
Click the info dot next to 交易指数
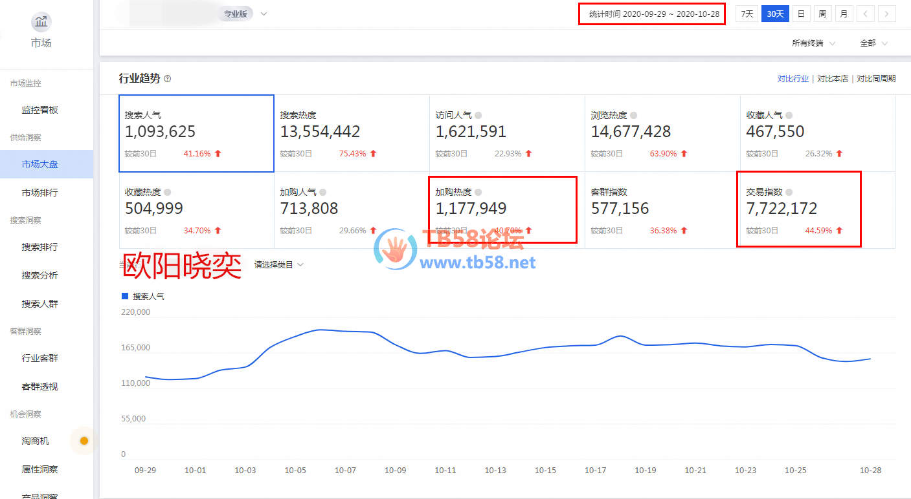tap(789, 192)
